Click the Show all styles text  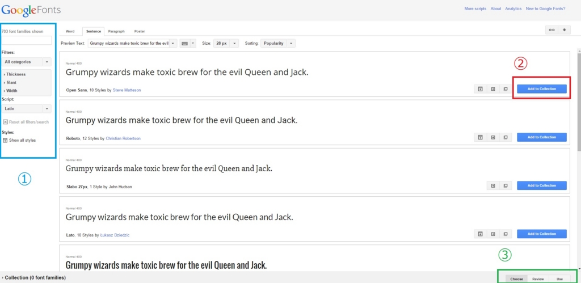click(x=23, y=141)
